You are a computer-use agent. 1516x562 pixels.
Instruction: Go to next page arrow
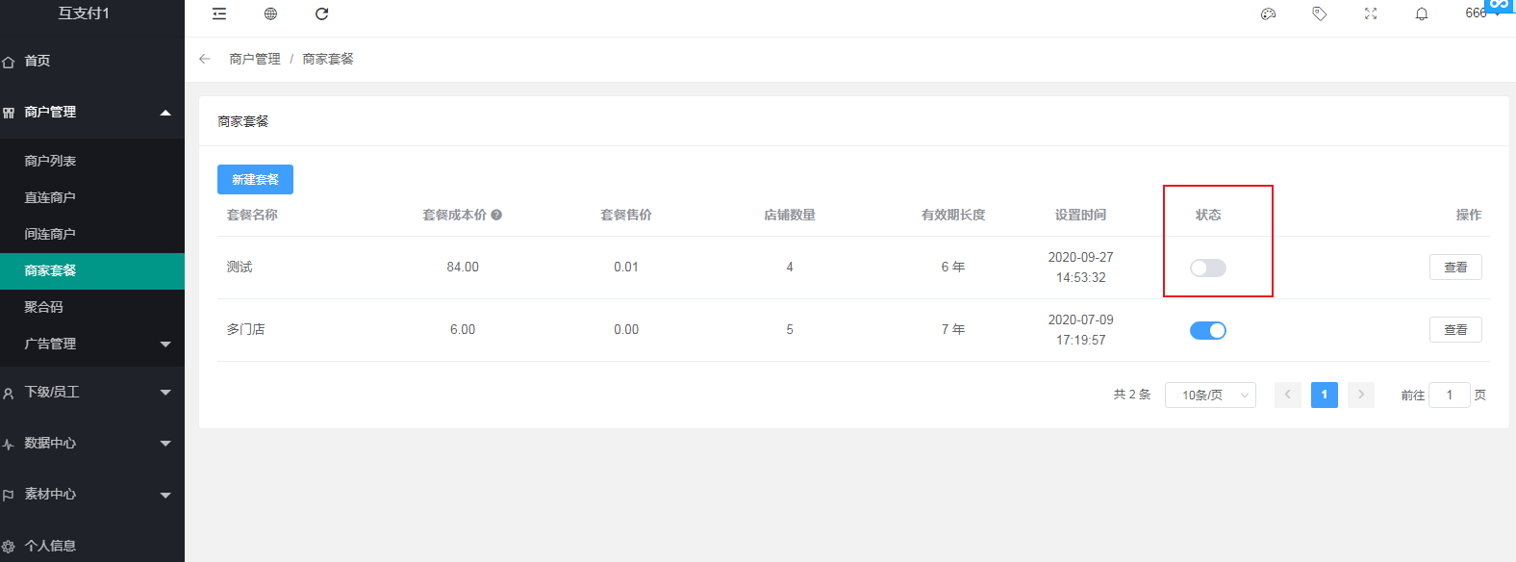[1361, 395]
